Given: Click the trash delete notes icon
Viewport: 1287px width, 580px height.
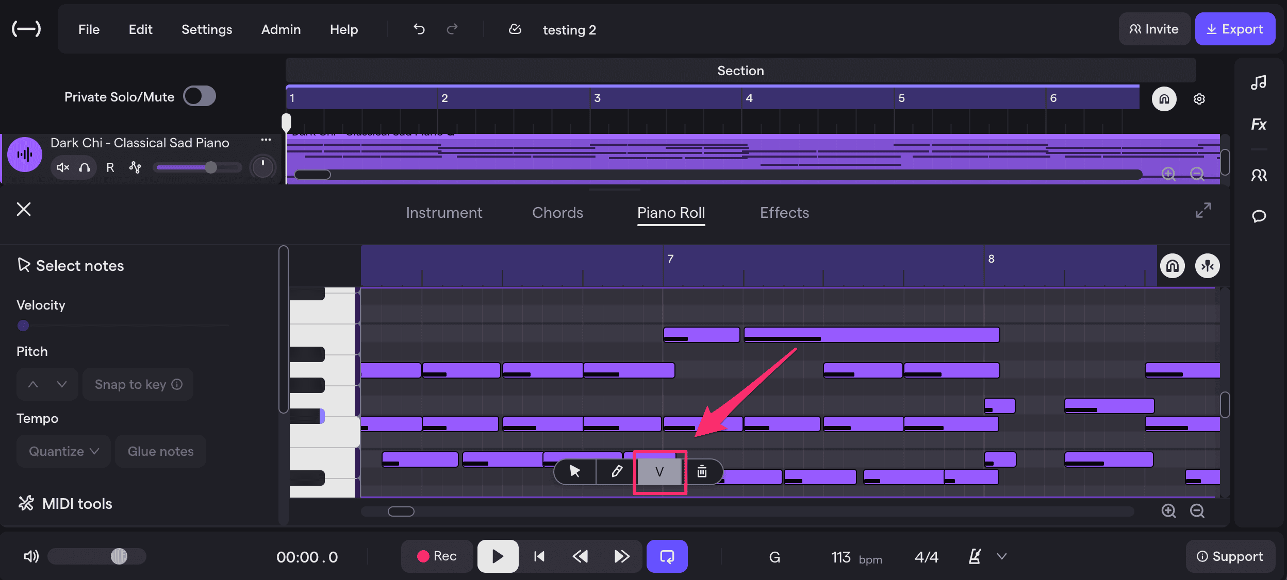Looking at the screenshot, I should (702, 471).
